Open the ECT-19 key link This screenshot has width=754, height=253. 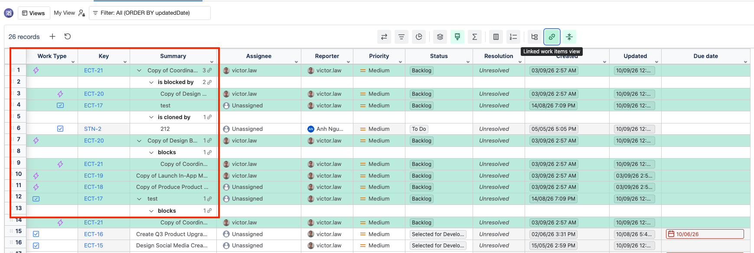click(x=94, y=175)
